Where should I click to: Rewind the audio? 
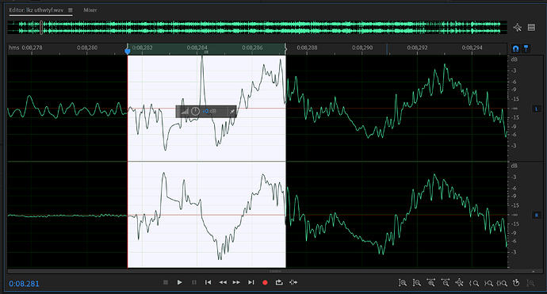tap(223, 282)
